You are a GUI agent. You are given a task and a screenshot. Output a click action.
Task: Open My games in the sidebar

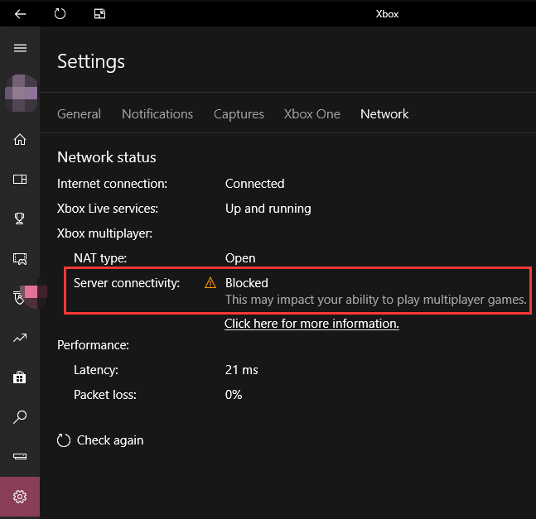click(20, 180)
